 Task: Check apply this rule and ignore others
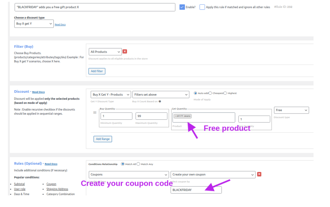point(202,7)
